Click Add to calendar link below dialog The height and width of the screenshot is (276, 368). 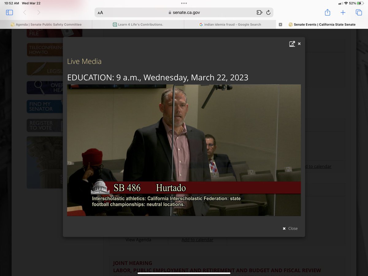click(197, 240)
